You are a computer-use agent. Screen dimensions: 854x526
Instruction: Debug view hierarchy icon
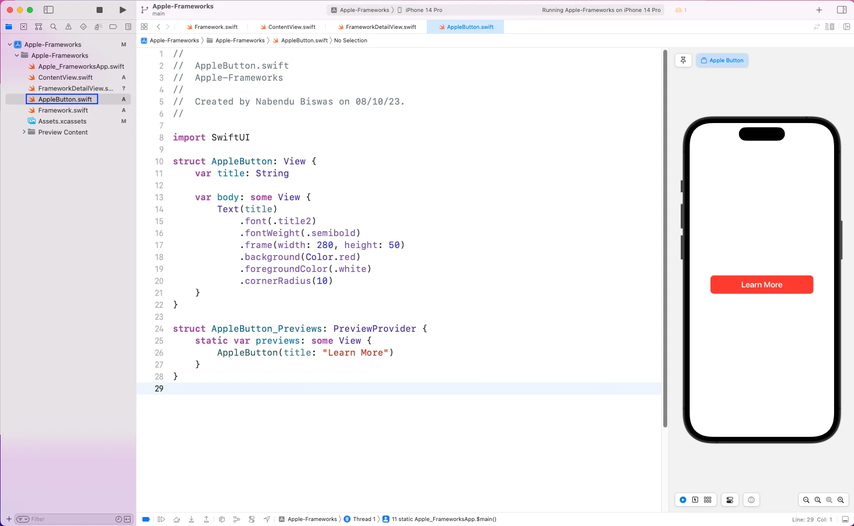[x=222, y=519]
